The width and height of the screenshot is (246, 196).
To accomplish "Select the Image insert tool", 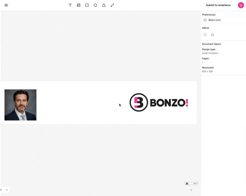I will [79, 5].
